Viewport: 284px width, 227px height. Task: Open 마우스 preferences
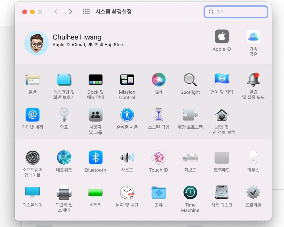pos(253,157)
